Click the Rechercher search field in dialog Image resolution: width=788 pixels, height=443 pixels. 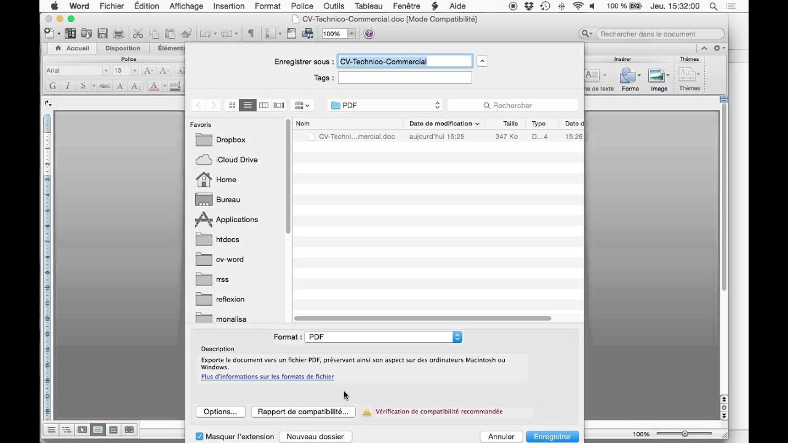tap(513, 105)
